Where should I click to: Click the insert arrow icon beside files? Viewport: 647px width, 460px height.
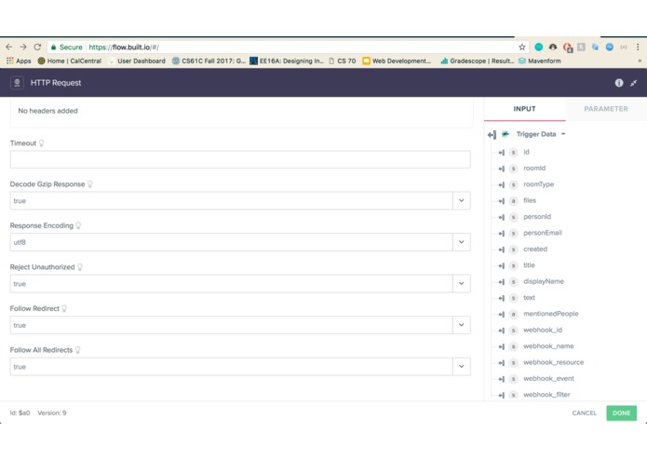[502, 201]
